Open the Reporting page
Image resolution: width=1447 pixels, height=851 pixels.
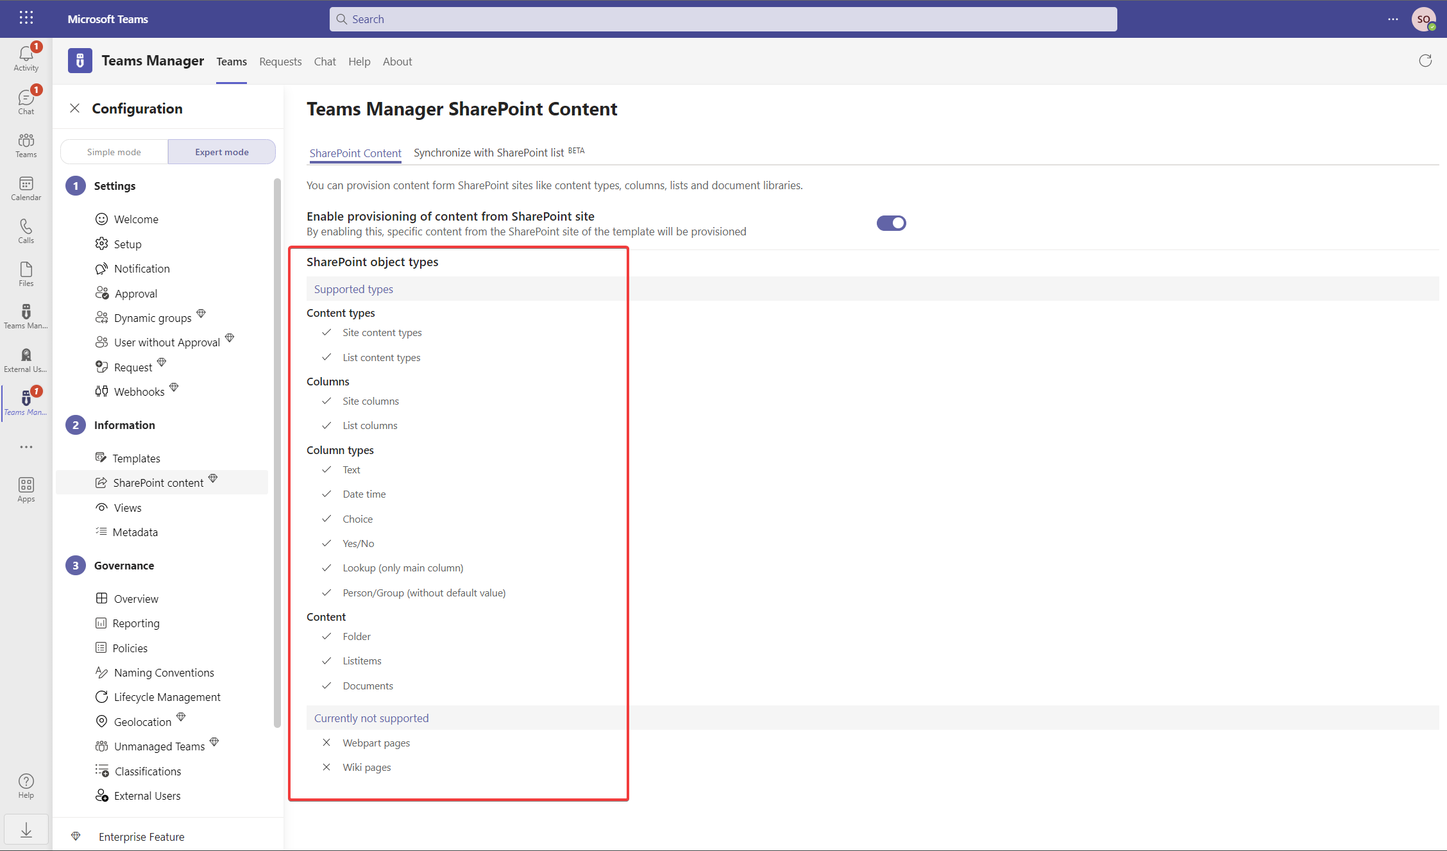127,623
